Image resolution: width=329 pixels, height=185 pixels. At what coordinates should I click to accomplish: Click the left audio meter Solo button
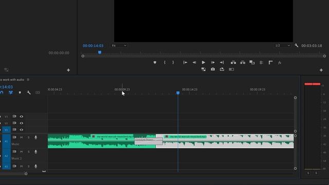(x=308, y=173)
